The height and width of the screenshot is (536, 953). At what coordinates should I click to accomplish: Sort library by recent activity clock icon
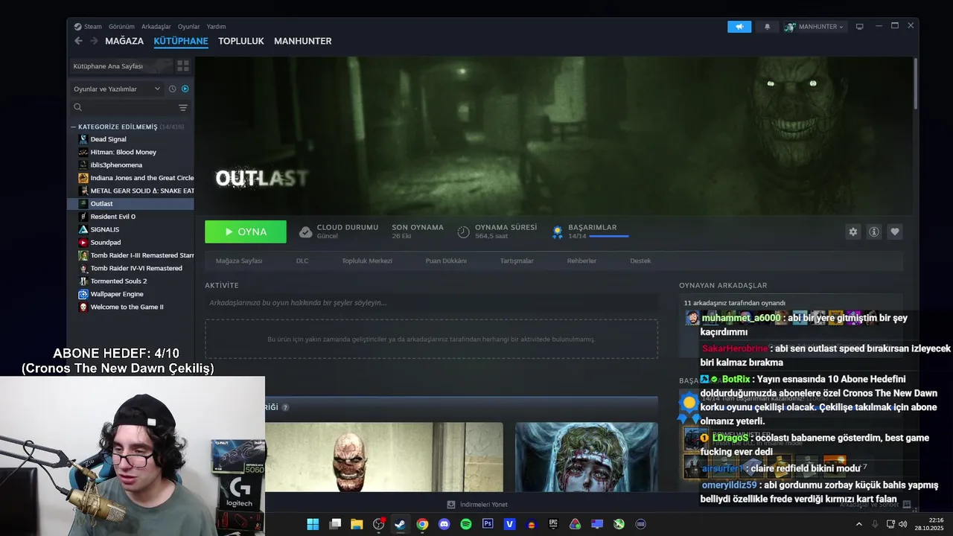tap(172, 89)
